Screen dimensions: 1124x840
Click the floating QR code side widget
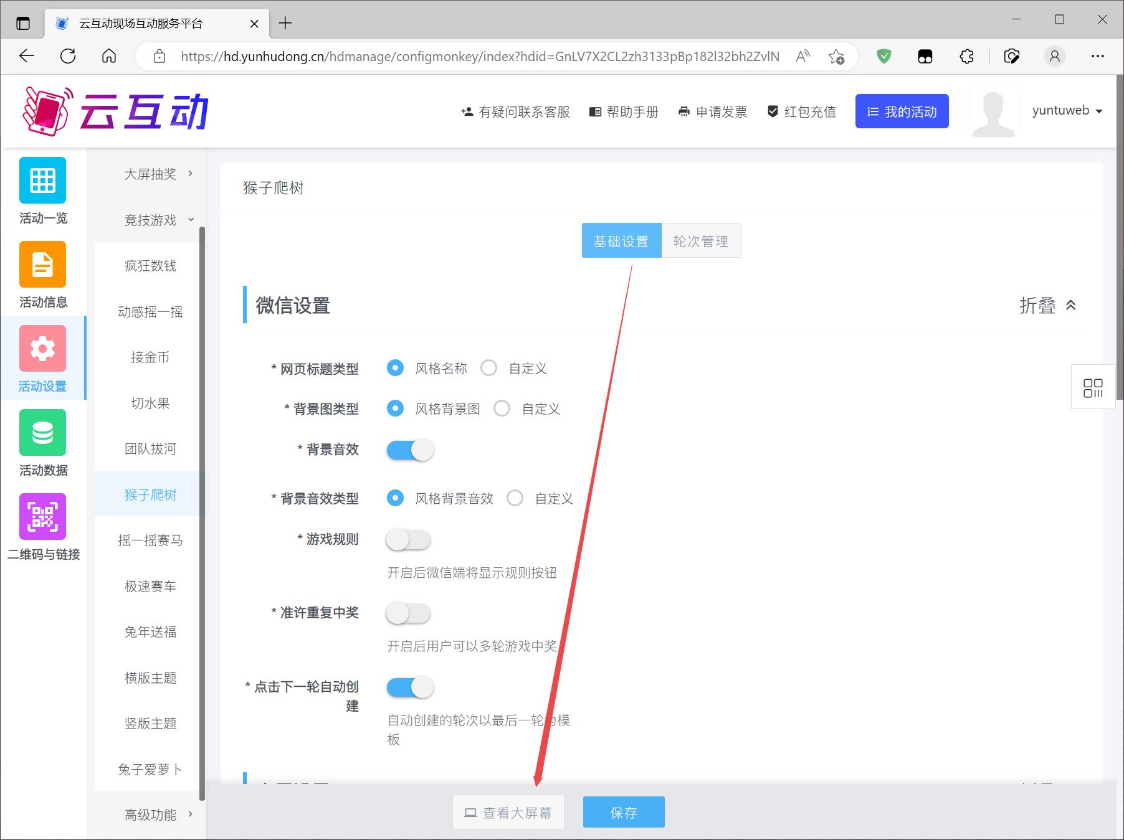pyautogui.click(x=1093, y=387)
